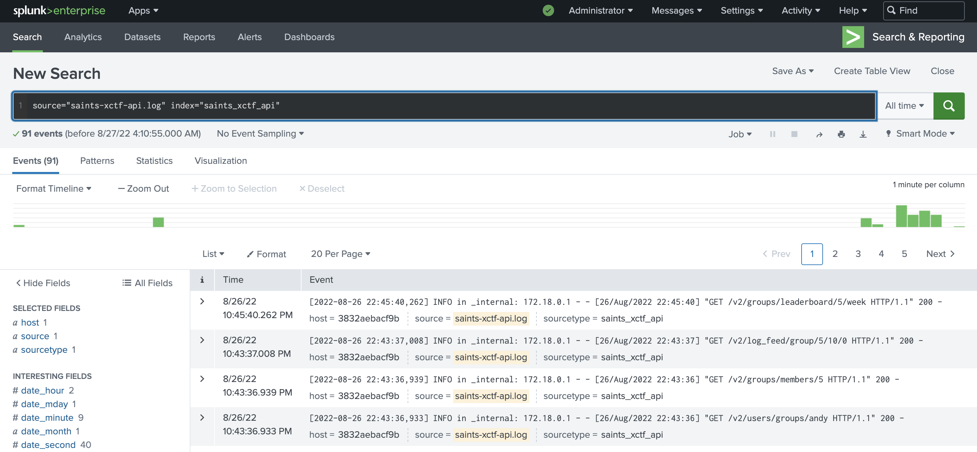Click Next page link
Image resolution: width=977 pixels, height=452 pixels.
(x=940, y=254)
